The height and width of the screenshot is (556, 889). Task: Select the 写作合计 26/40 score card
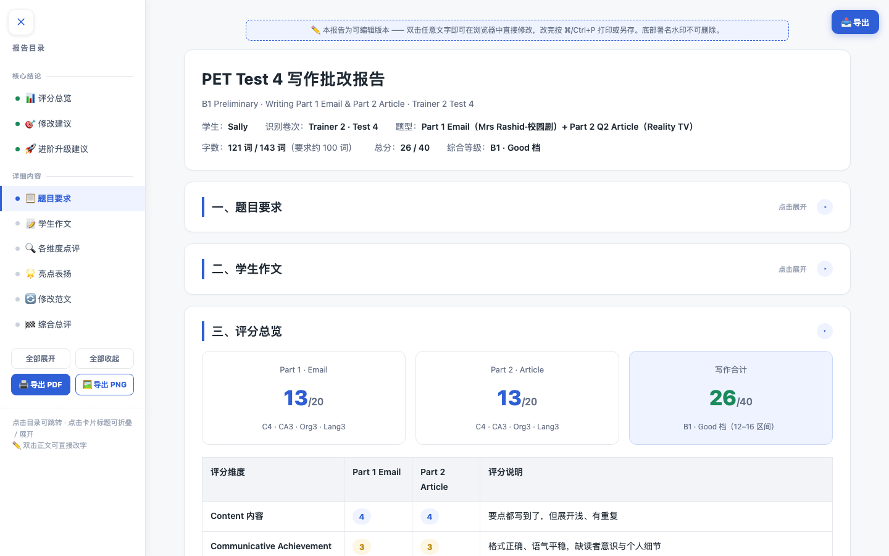(731, 398)
